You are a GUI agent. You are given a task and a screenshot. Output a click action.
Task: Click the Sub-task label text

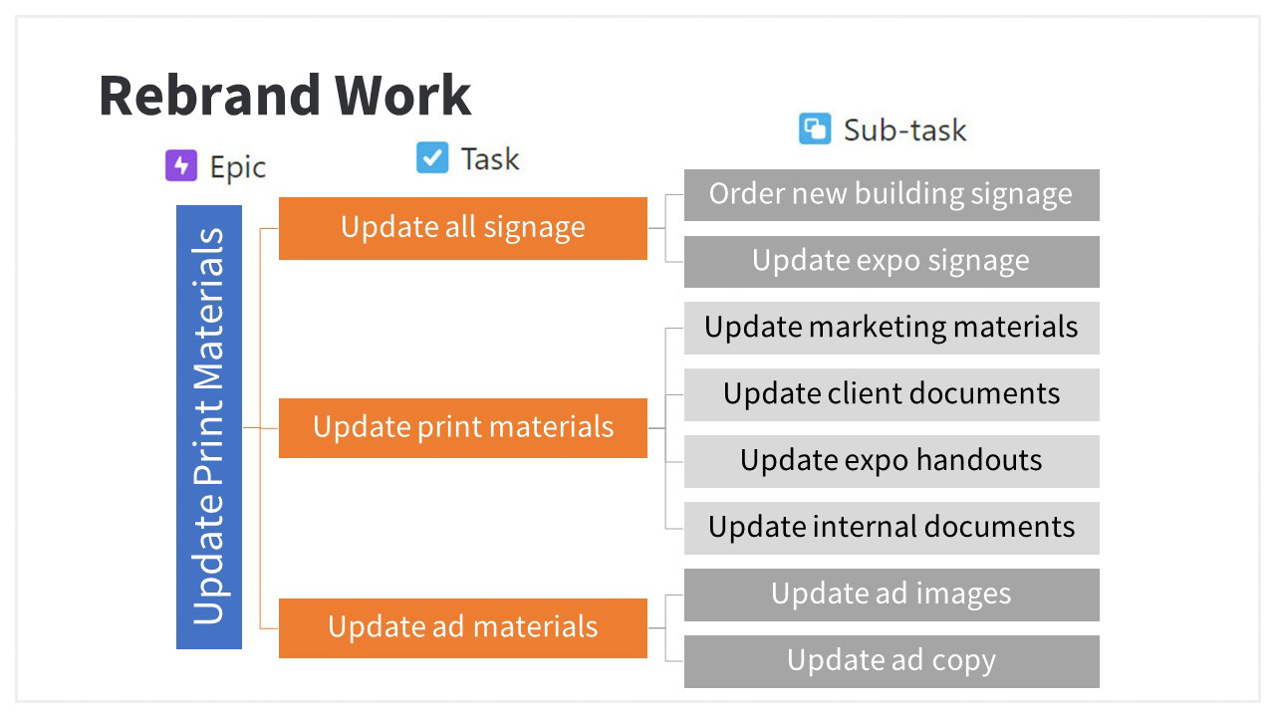(x=904, y=129)
